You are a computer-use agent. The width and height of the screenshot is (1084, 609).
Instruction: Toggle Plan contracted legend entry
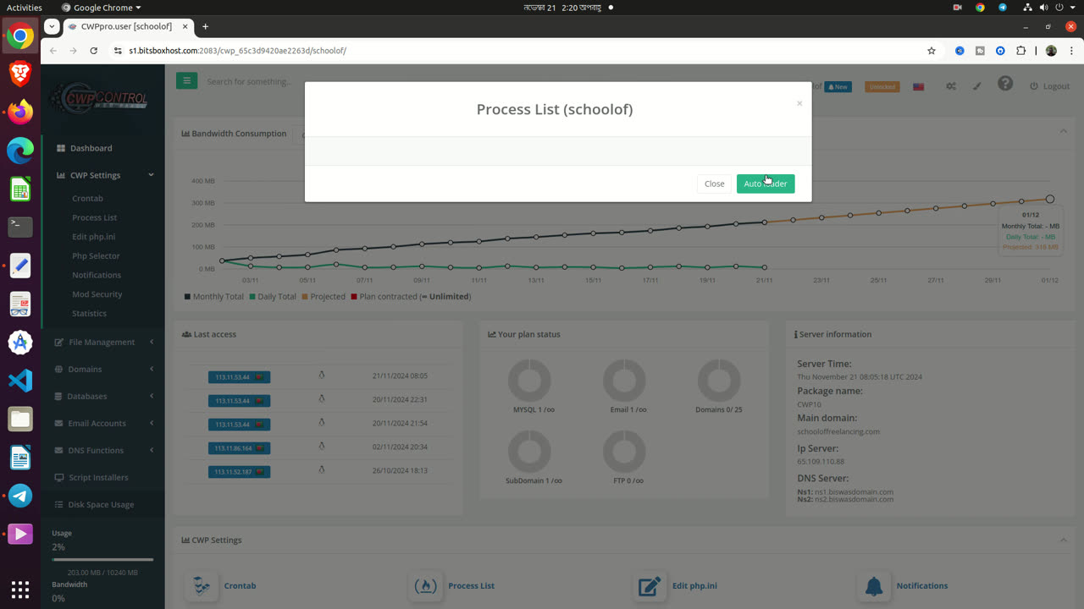(411, 297)
